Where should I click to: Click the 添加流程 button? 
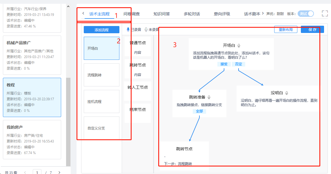[x=101, y=30]
